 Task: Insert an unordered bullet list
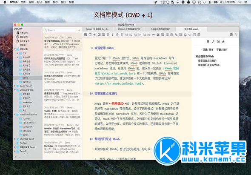tap(167, 34)
